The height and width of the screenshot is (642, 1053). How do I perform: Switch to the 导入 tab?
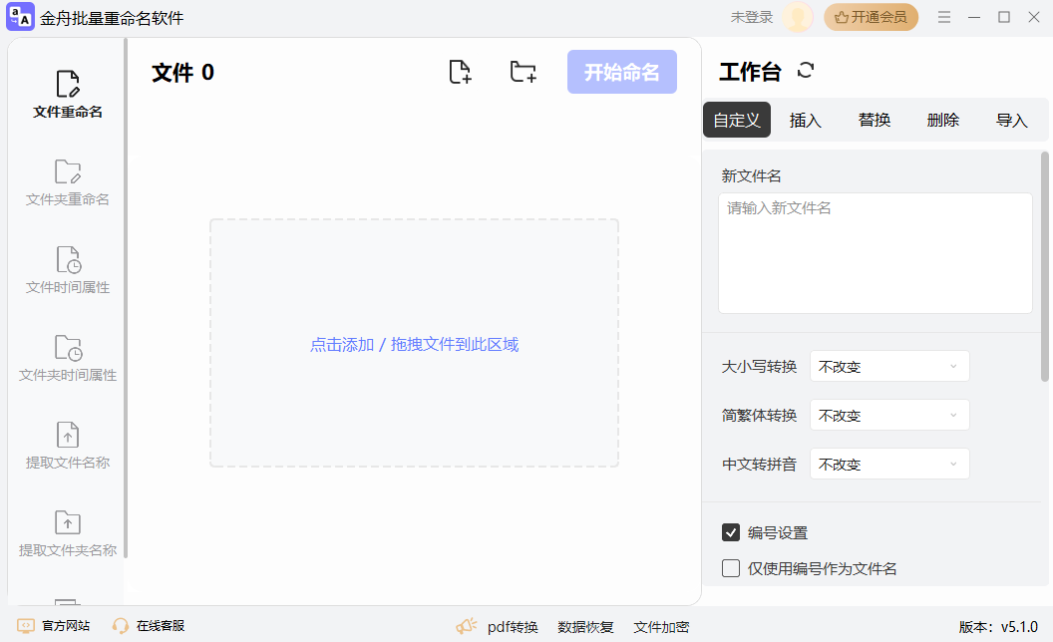coord(1011,120)
